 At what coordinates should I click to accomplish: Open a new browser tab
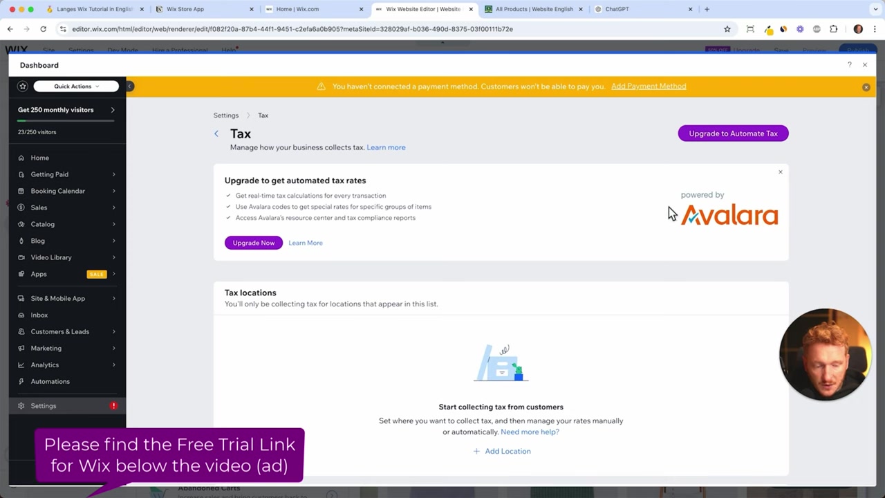pyautogui.click(x=707, y=9)
